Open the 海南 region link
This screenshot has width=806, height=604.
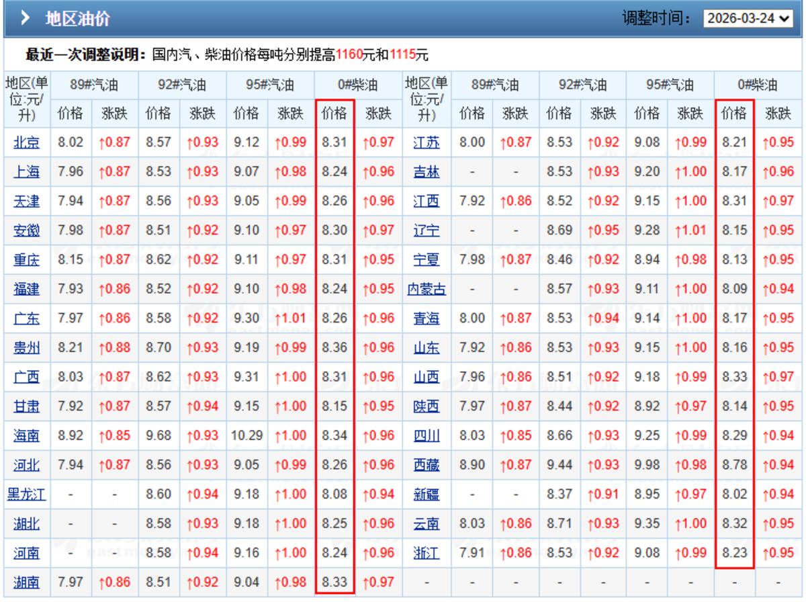(x=26, y=435)
